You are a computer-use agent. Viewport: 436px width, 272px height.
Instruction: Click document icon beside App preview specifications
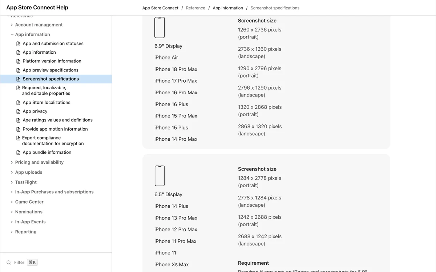tap(19, 70)
